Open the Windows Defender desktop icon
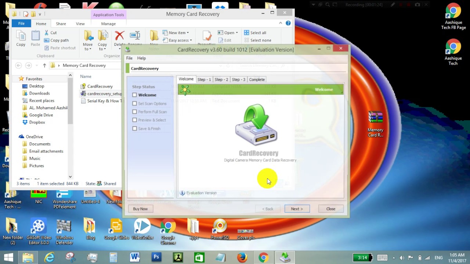 (64, 232)
